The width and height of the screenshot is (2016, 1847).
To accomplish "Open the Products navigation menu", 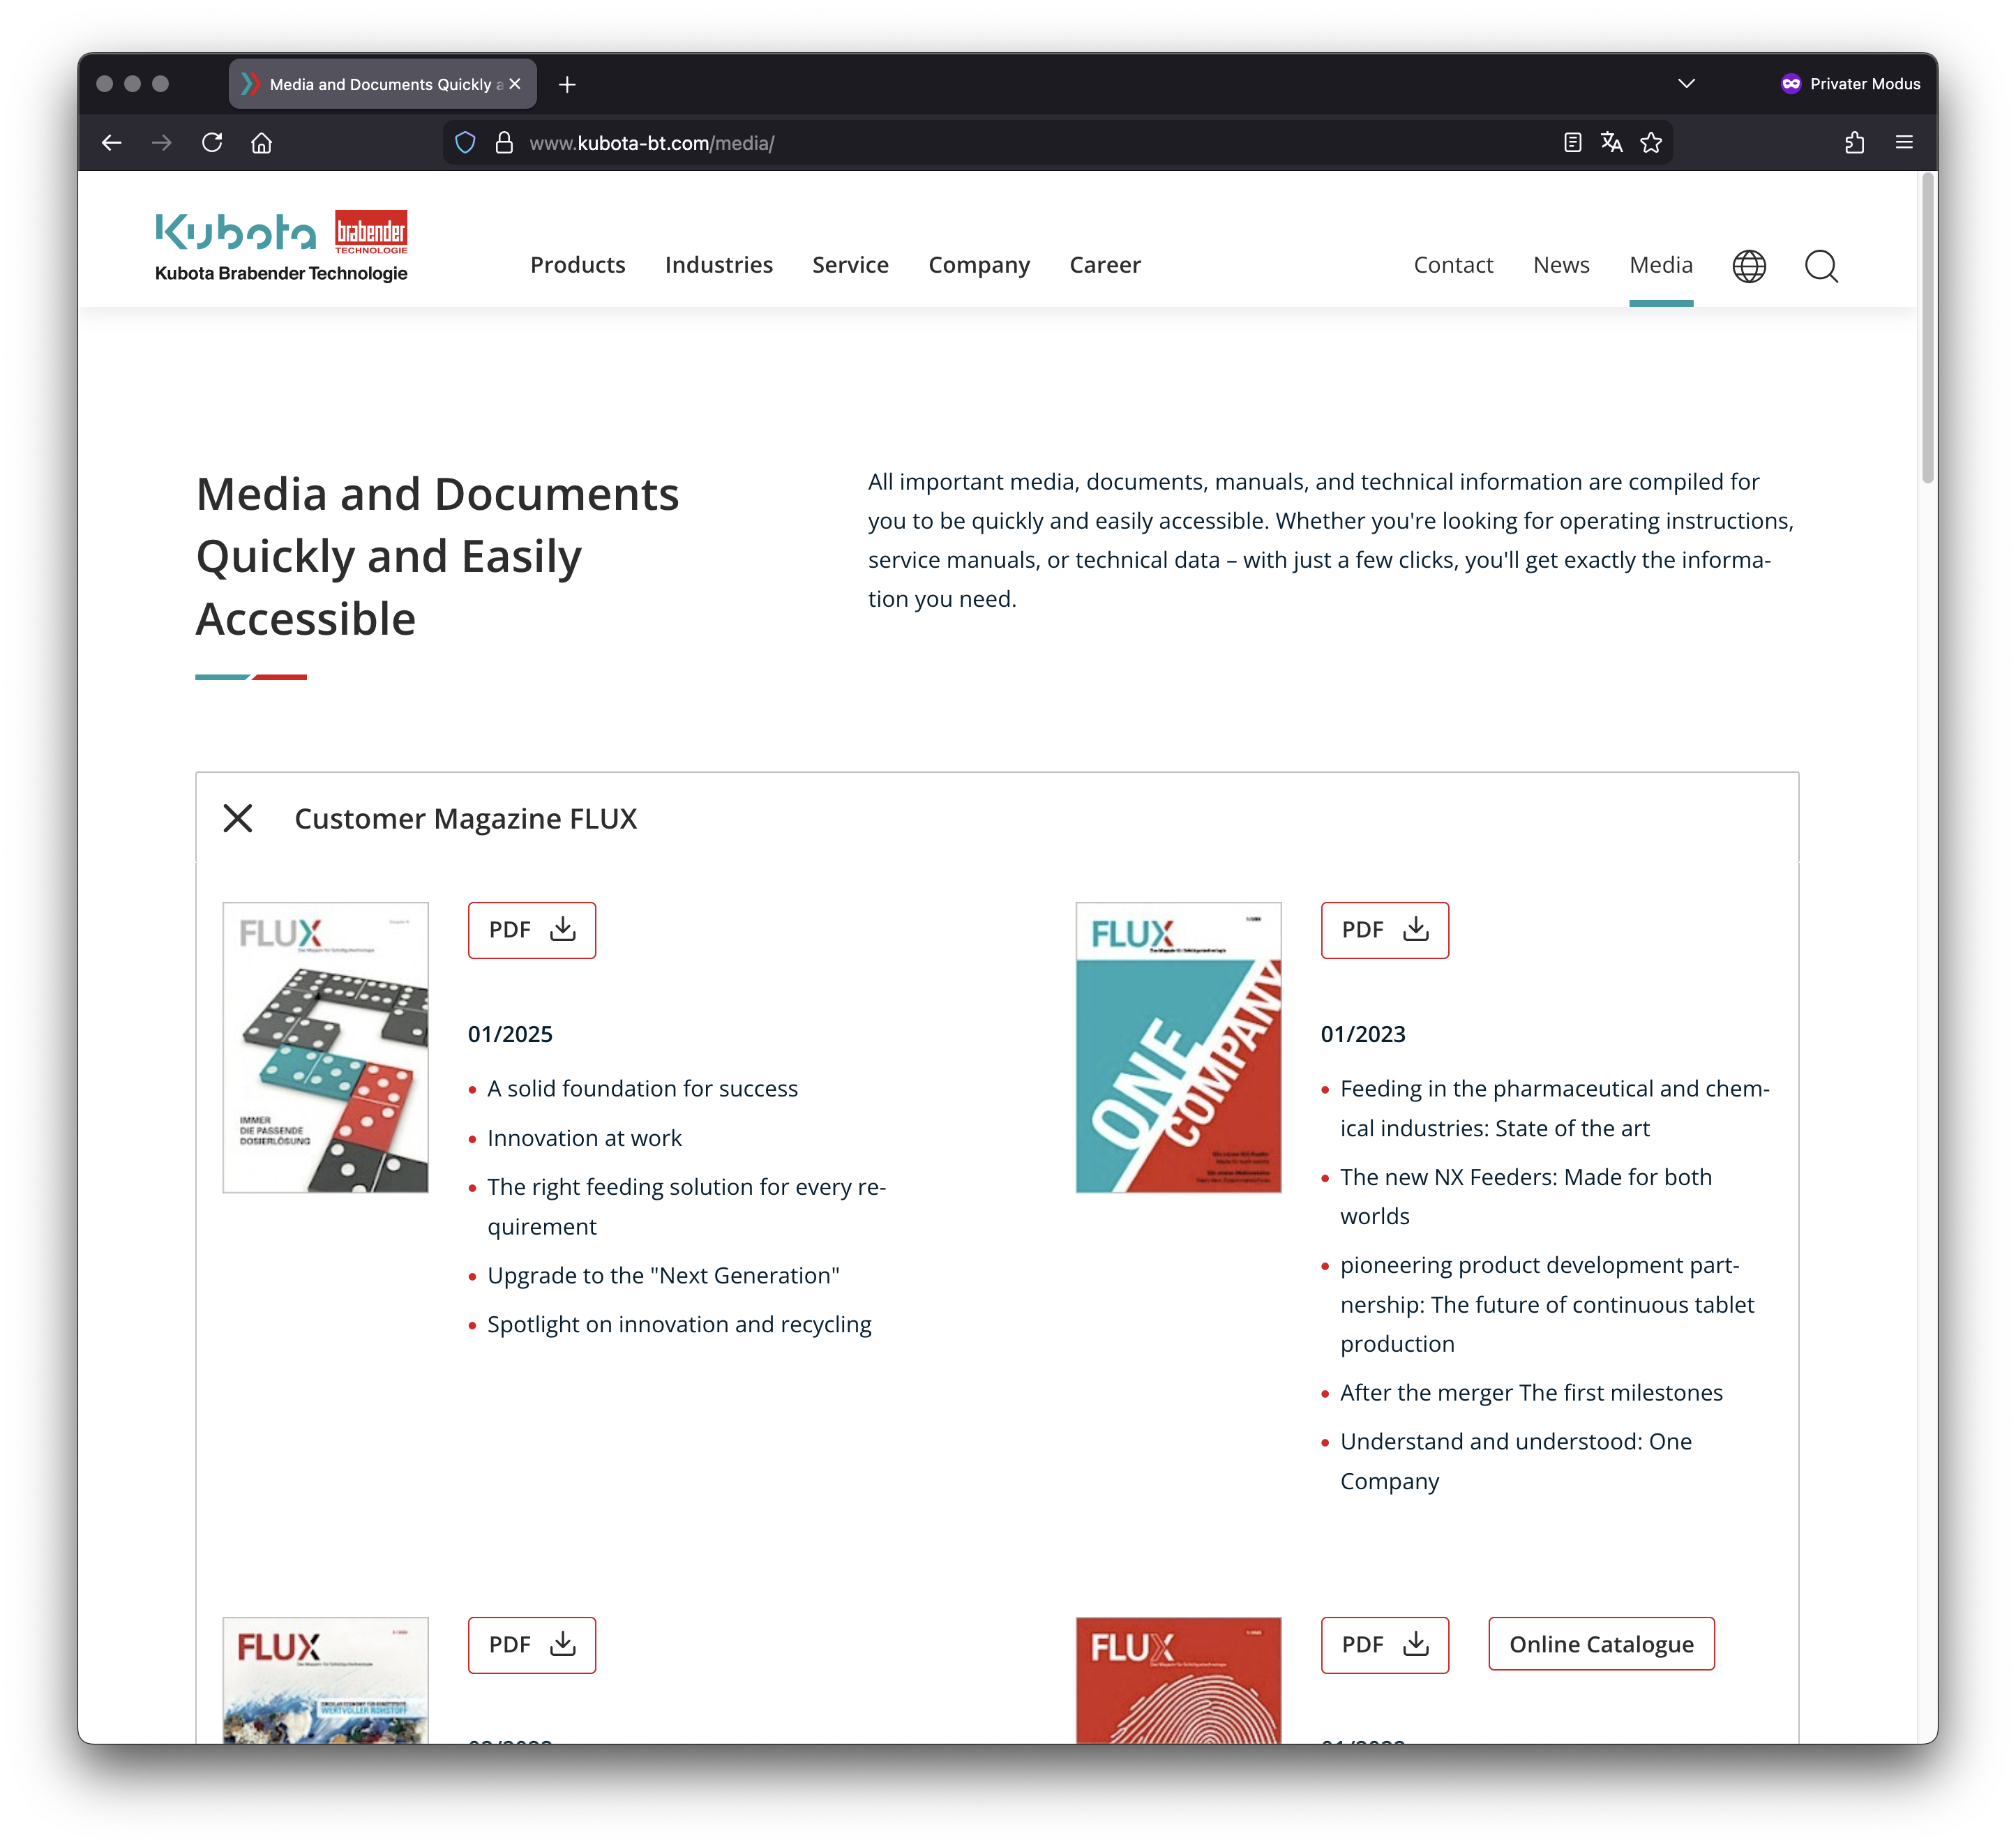I will pos(577,265).
